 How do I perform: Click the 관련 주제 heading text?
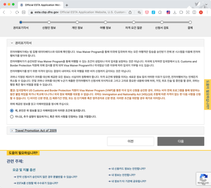click(x=15, y=161)
